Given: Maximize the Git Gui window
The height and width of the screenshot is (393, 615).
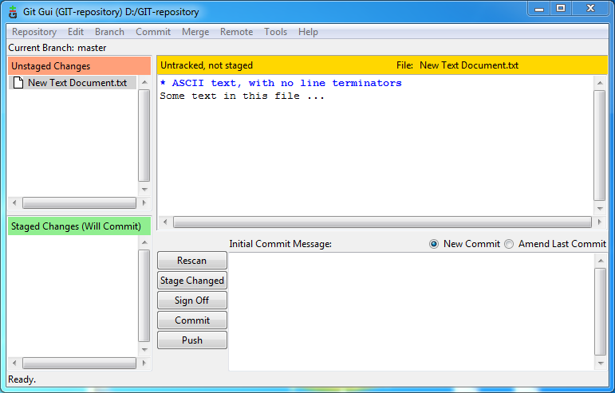Looking at the screenshot, I should pyautogui.click(x=561, y=9).
